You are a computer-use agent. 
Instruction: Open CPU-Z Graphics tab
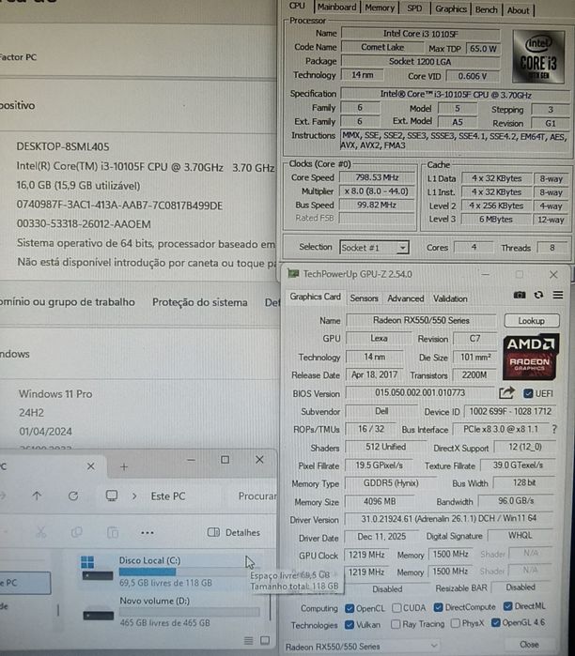coord(451,8)
